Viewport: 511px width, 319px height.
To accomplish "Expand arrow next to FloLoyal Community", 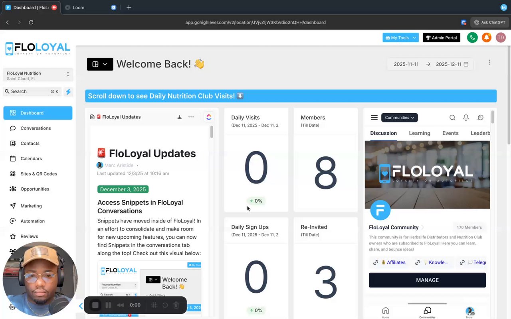I will (x=422, y=227).
